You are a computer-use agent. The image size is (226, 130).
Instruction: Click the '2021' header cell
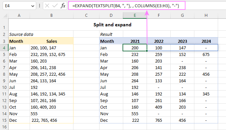[135, 41]
